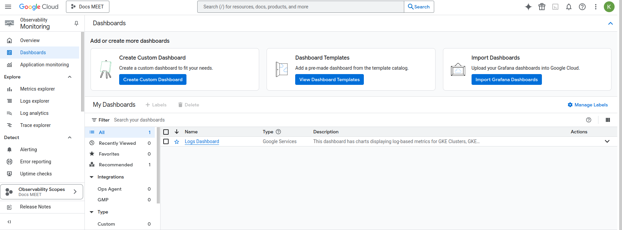Open the gift box free trial icon
This screenshot has height=230, width=622.
542,7
